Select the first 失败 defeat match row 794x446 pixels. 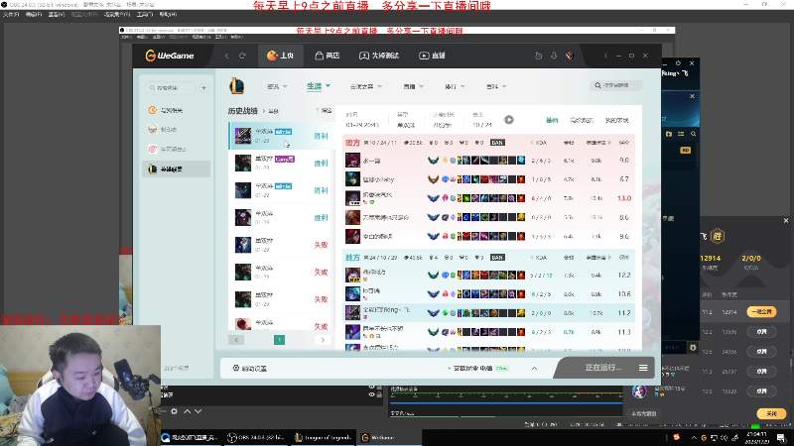click(x=281, y=245)
